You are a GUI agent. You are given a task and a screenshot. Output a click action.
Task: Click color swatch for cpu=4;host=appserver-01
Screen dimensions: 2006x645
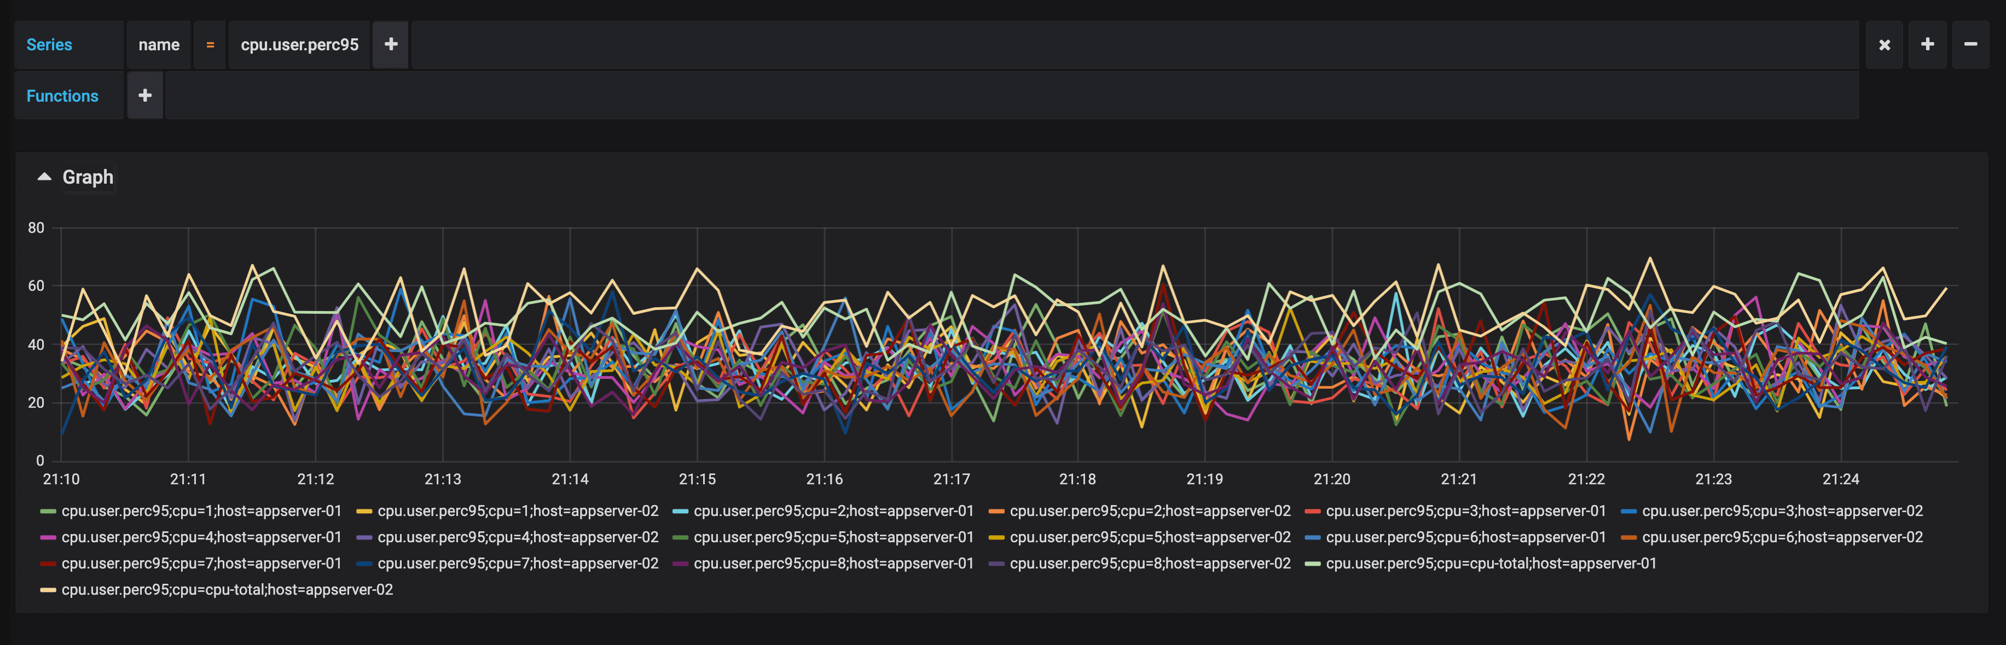[x=48, y=538]
